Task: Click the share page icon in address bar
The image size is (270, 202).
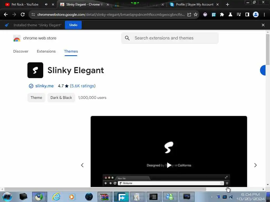Action: (189, 15)
